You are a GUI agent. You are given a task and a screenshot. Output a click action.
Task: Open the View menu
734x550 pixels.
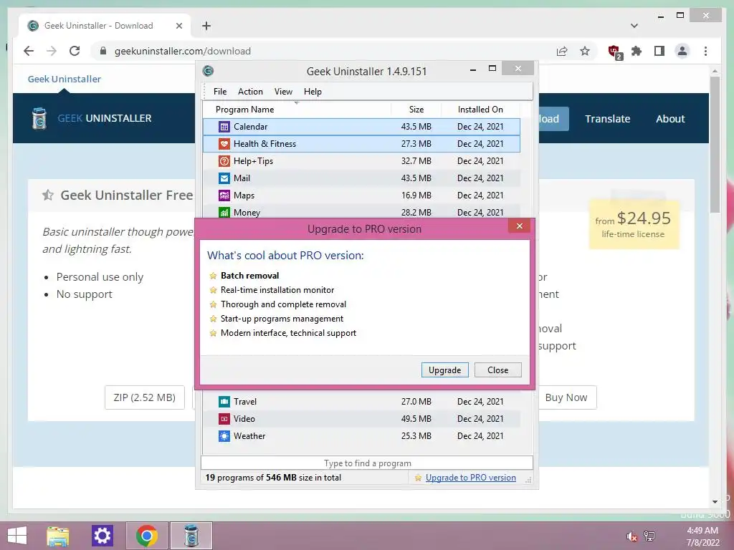[283, 92]
